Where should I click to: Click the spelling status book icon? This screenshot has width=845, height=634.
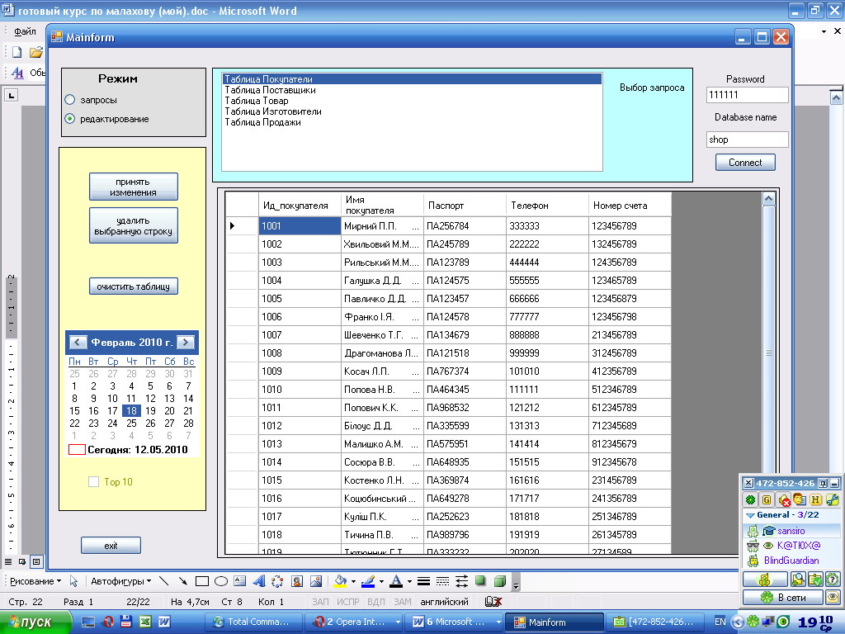[493, 602]
